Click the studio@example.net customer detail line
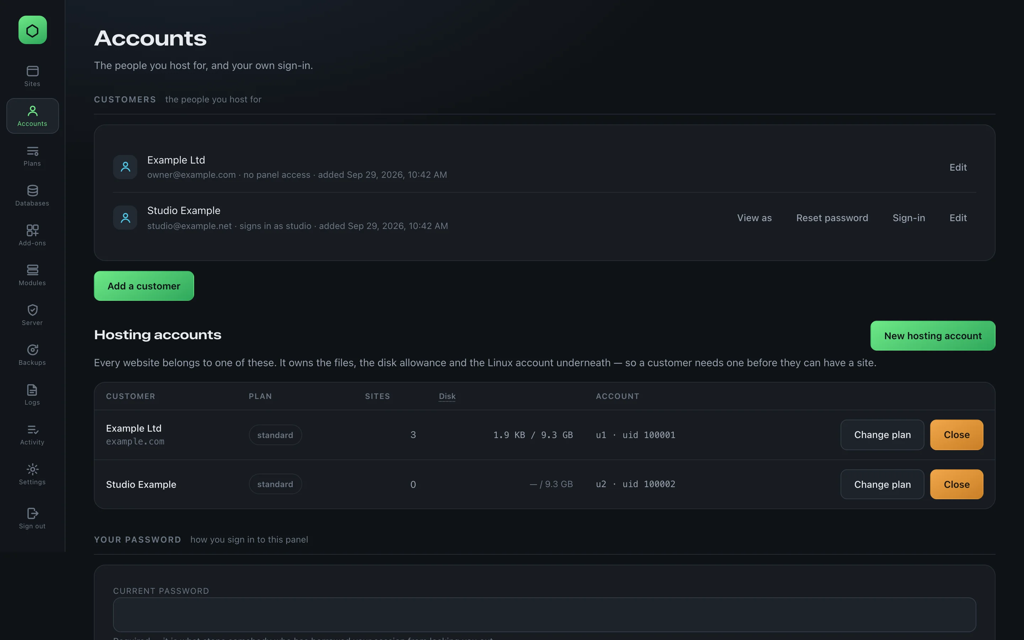Viewport: 1024px width, 640px height. tap(298, 226)
